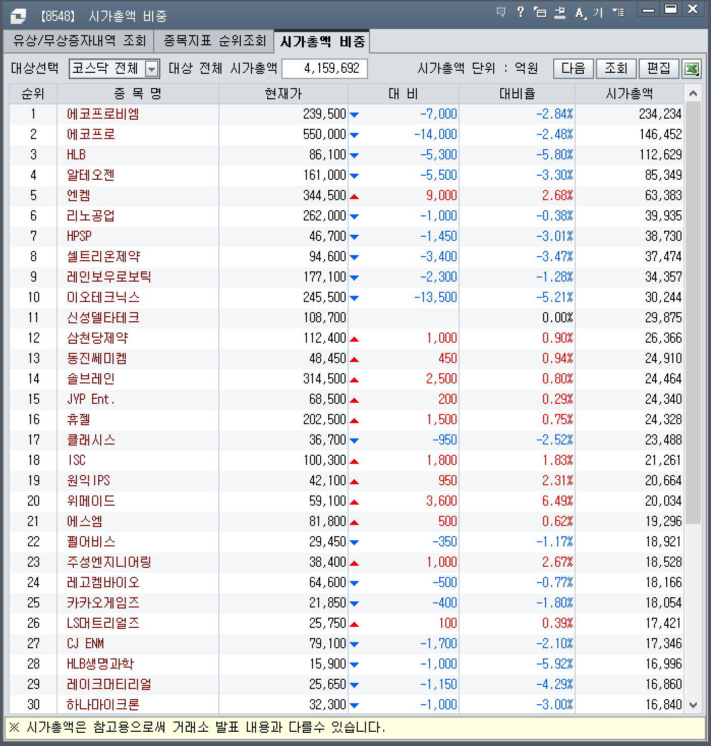Select stock 레고켐바이오
The height and width of the screenshot is (746, 711).
103,583
